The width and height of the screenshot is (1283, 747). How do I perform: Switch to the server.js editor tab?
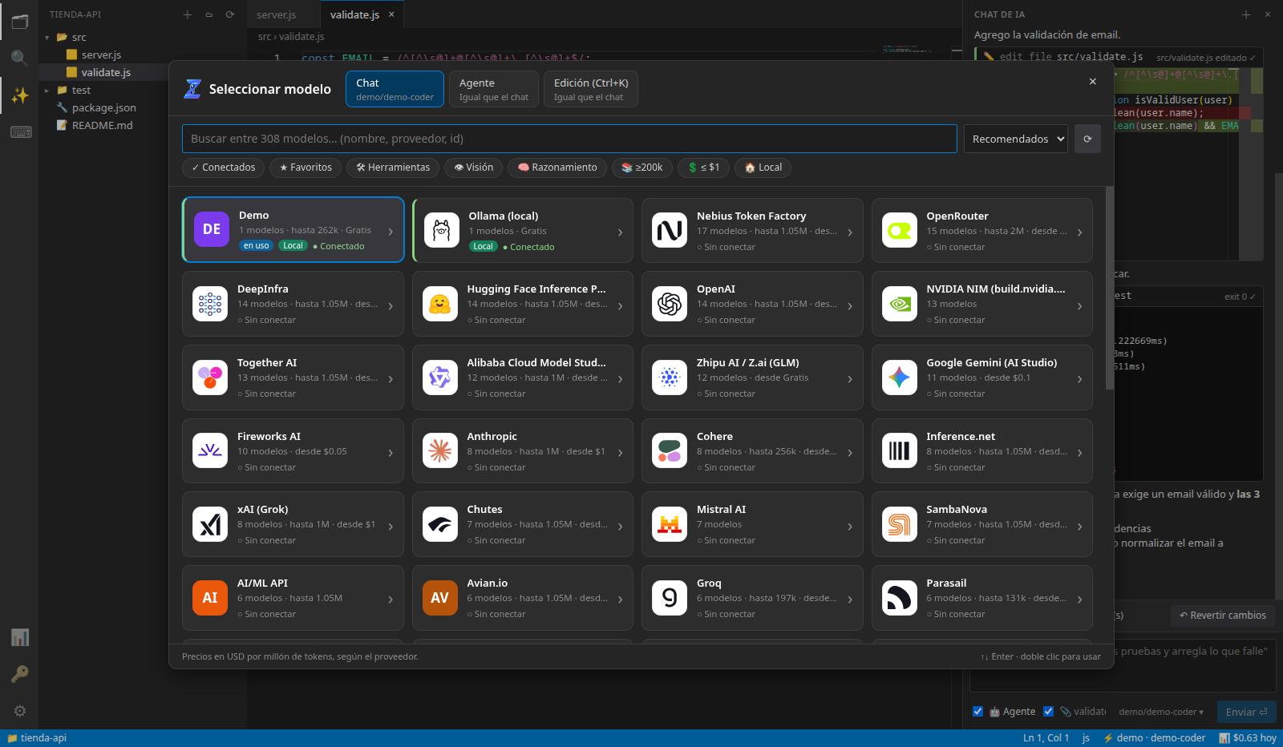[277, 14]
